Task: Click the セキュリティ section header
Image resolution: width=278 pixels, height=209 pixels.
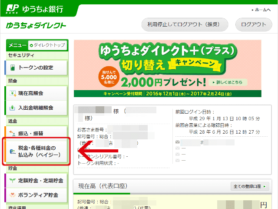Action: pos(21,55)
